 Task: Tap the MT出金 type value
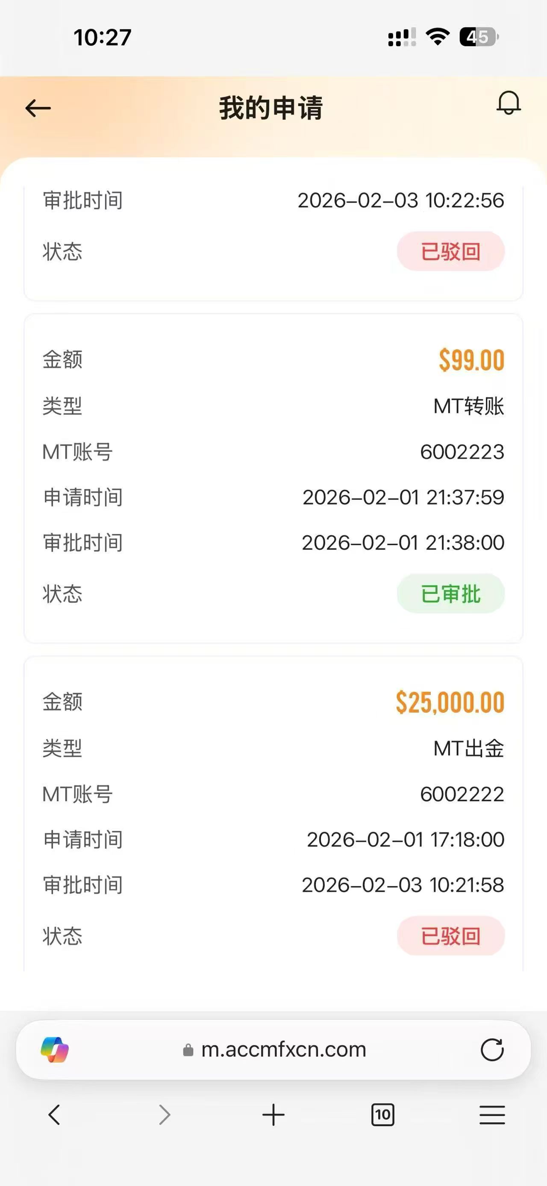(468, 749)
